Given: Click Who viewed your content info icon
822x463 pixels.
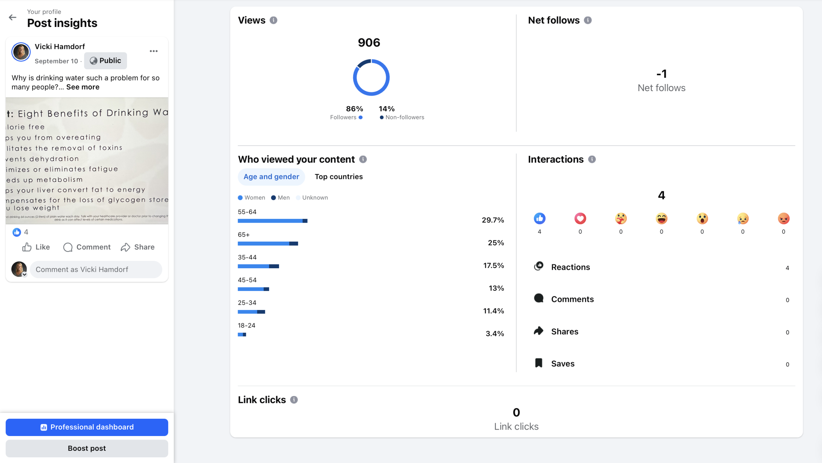Looking at the screenshot, I should click(x=363, y=159).
